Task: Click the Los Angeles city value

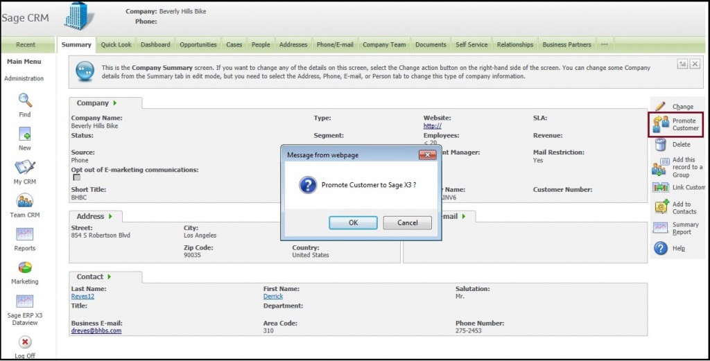Action: 200,235
